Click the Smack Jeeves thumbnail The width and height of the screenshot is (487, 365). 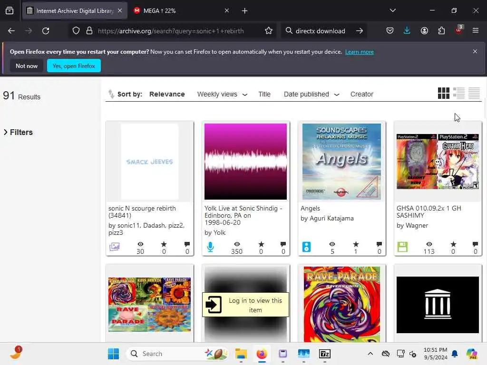(150, 162)
